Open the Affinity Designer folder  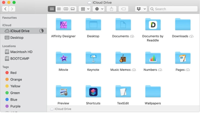63,24
